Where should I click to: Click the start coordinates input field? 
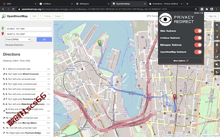pos(29,29)
